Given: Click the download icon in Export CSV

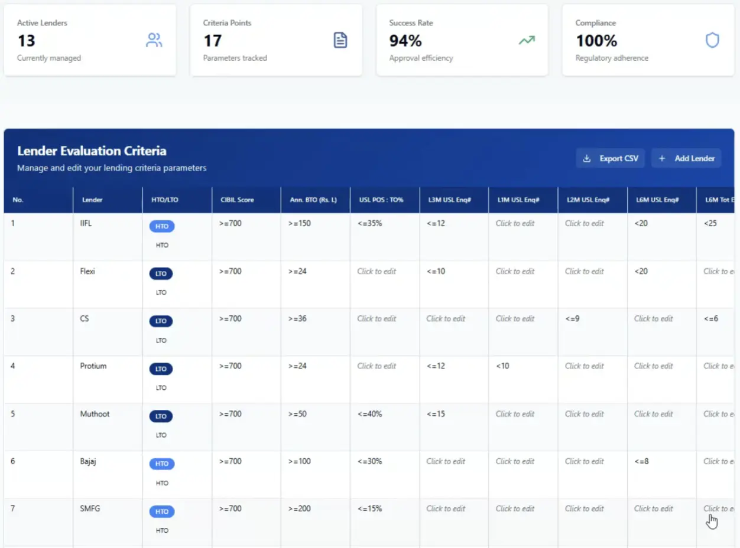Looking at the screenshot, I should 587,158.
